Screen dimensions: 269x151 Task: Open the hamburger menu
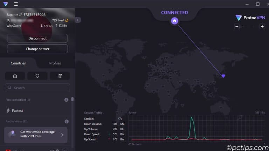(x=16, y=4)
